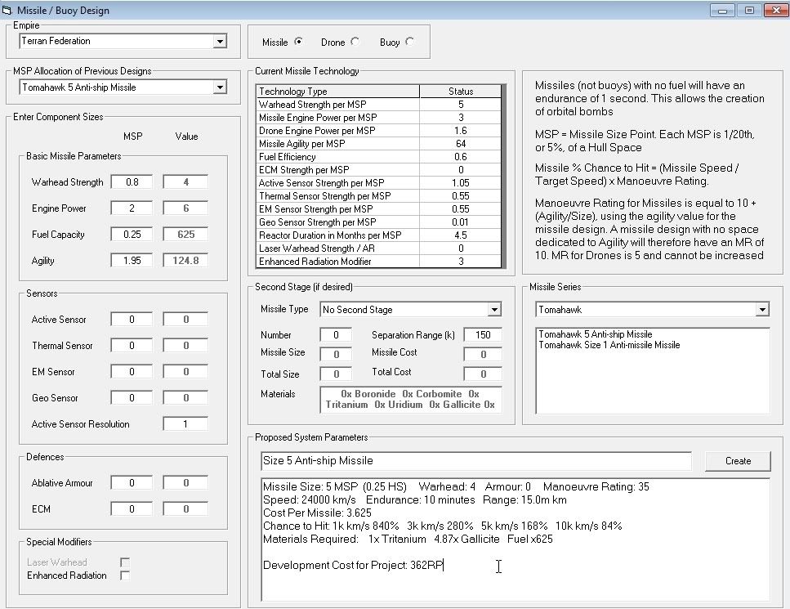Click the Ablative Armour MSP field
The width and height of the screenshot is (790, 609).
[132, 483]
